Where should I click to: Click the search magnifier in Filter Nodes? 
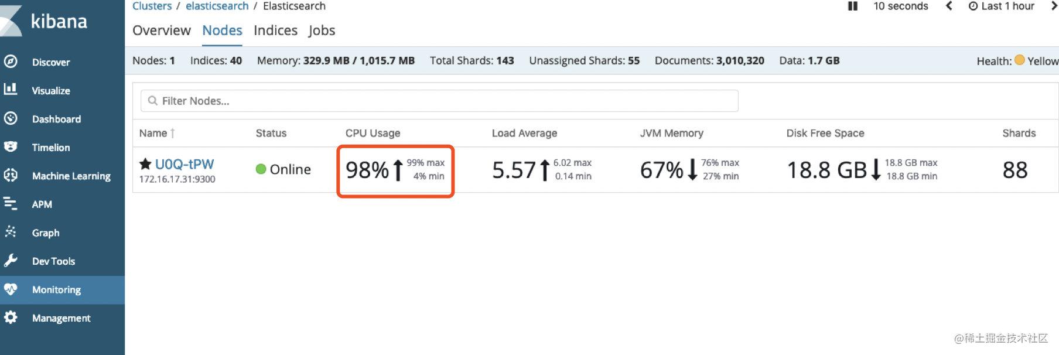pyautogui.click(x=153, y=101)
